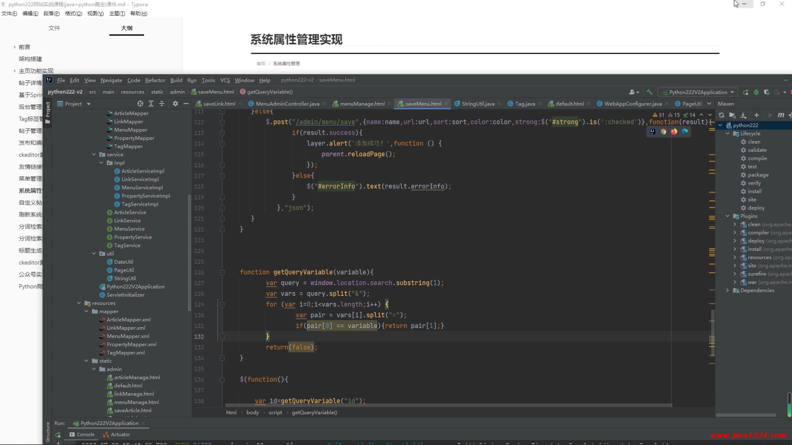Switch to StringUtil.java tab
This screenshot has width=792, height=445.
tap(478, 104)
